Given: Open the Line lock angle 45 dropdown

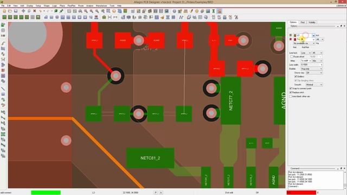Looking at the screenshot, I should pos(317,53).
